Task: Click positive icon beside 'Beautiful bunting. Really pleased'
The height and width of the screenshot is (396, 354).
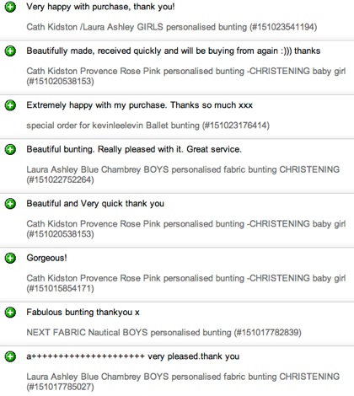Action: click(10, 149)
